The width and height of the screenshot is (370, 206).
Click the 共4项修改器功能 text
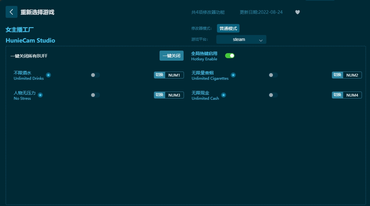pyautogui.click(x=208, y=12)
